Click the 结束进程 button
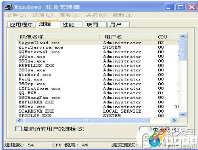This screenshot has width=198, height=150. (x=163, y=130)
